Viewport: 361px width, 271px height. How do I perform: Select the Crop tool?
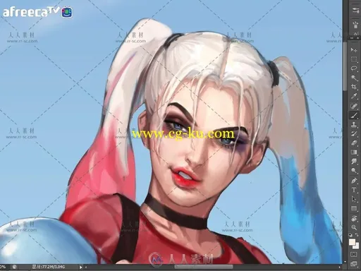pos(354,87)
